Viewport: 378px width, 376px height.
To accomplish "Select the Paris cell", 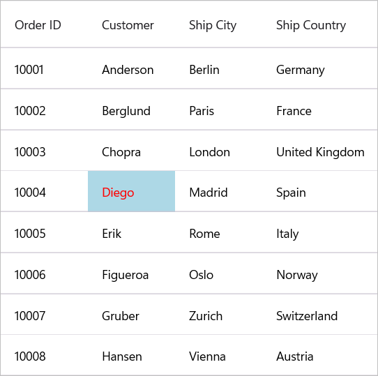I will click(218, 110).
